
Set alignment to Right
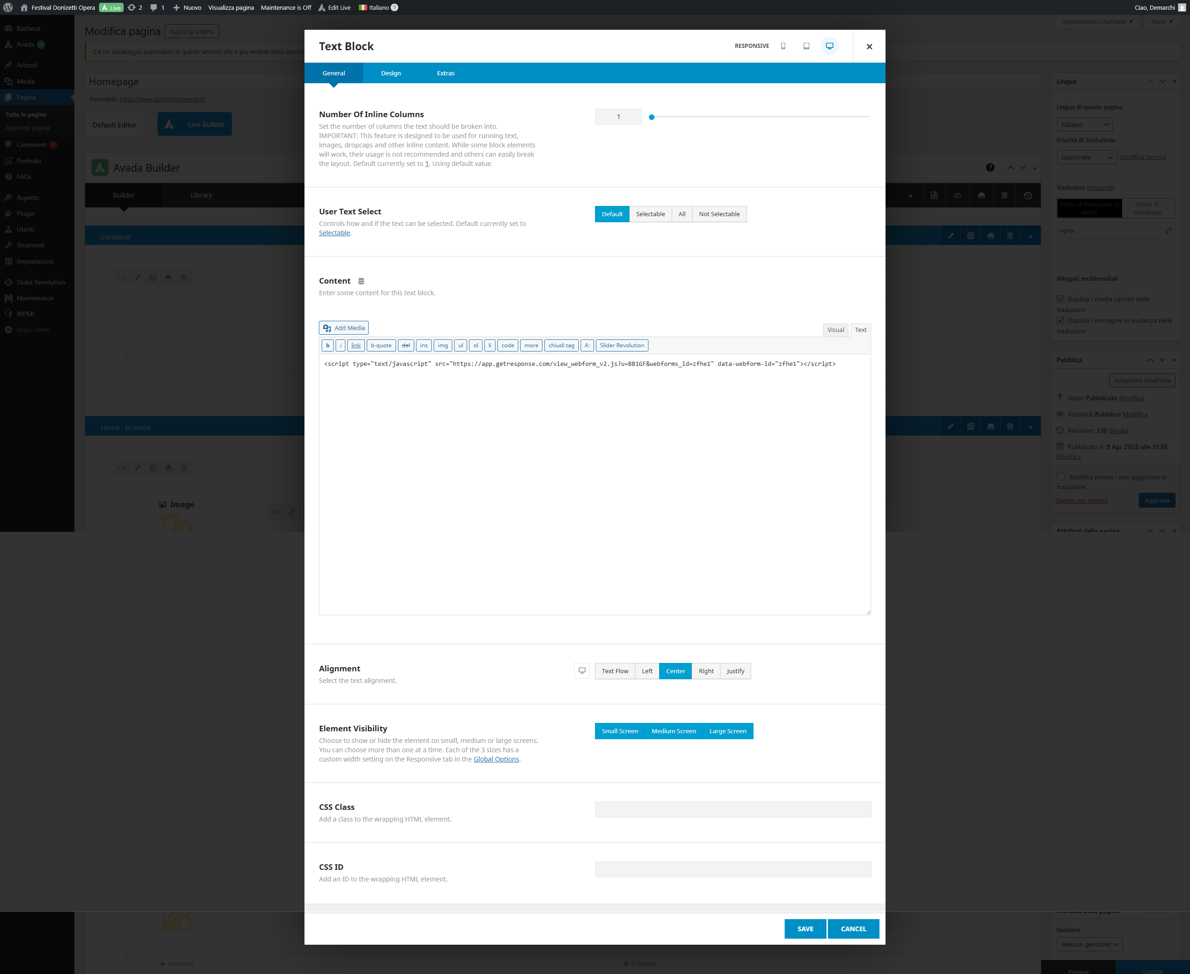pyautogui.click(x=706, y=671)
